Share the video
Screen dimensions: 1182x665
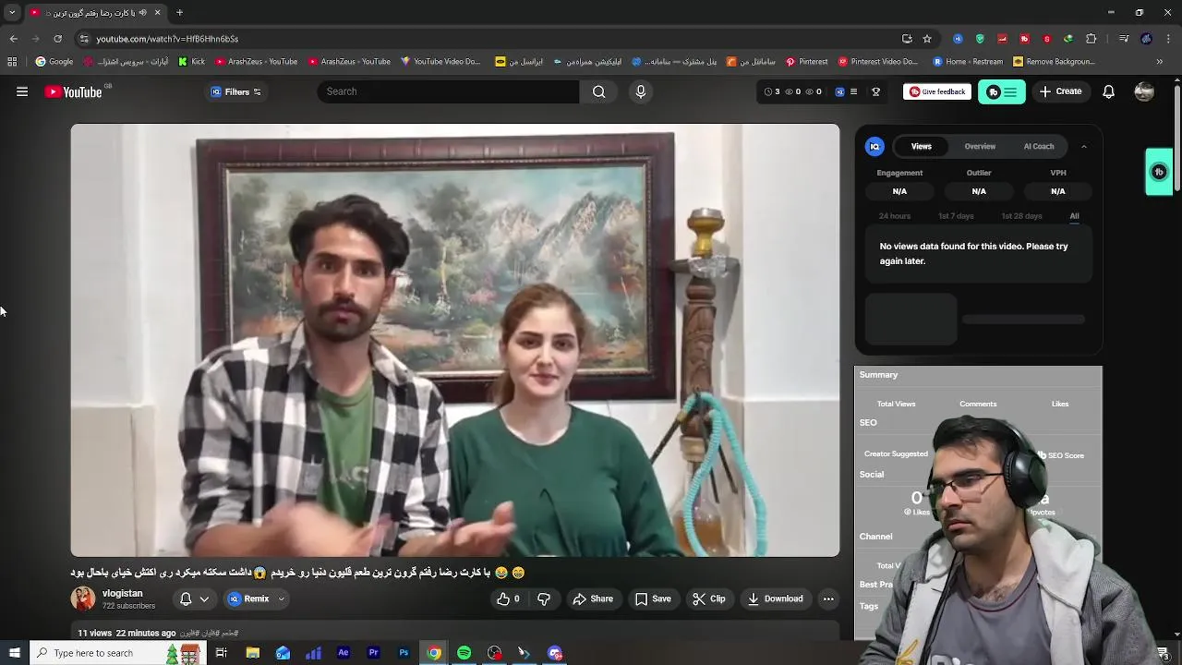click(x=593, y=598)
